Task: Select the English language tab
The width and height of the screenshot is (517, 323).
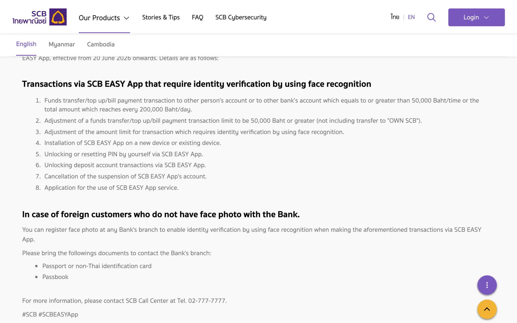Action: pyautogui.click(x=26, y=44)
